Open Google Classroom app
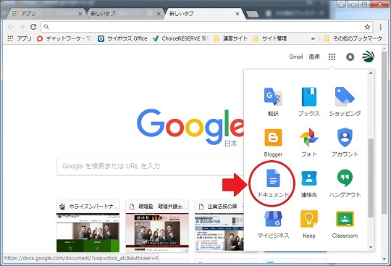 click(345, 224)
